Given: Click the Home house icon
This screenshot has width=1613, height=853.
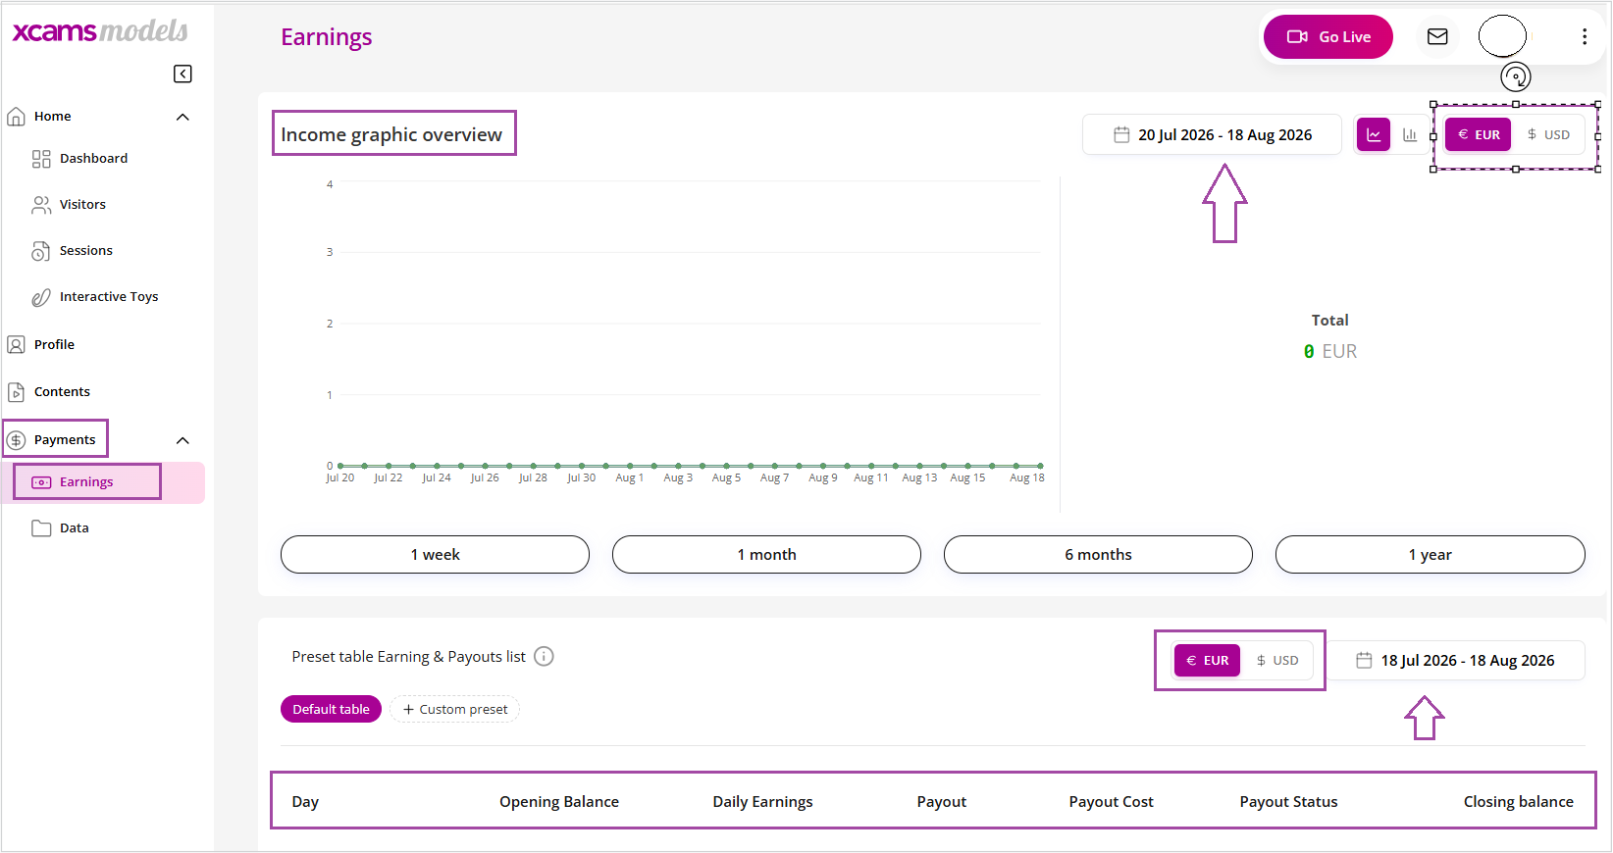Looking at the screenshot, I should (x=16, y=117).
